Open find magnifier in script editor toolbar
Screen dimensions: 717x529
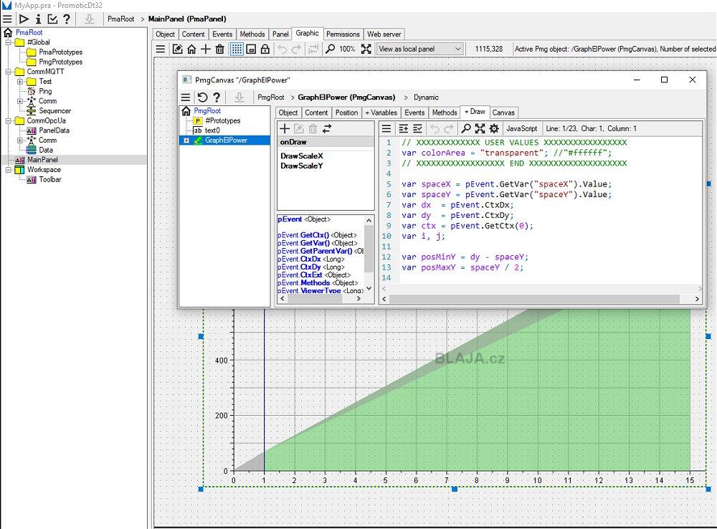click(465, 129)
